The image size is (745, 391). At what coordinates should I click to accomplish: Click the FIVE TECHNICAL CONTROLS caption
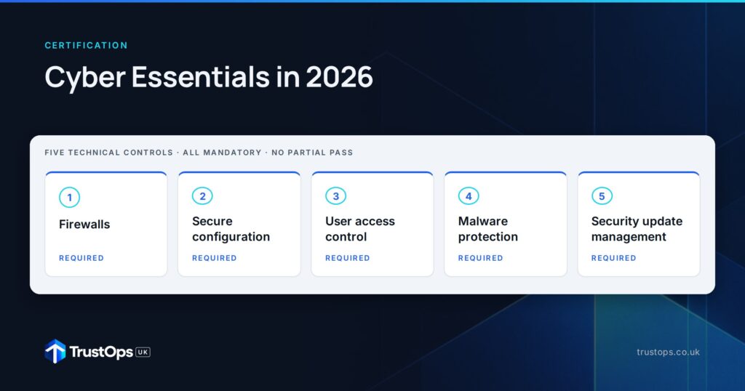tap(199, 153)
